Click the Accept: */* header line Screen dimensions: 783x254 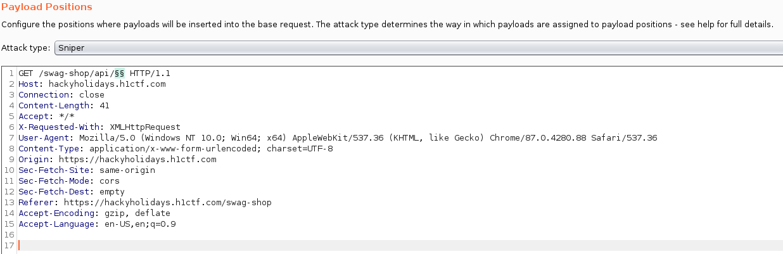(46, 116)
